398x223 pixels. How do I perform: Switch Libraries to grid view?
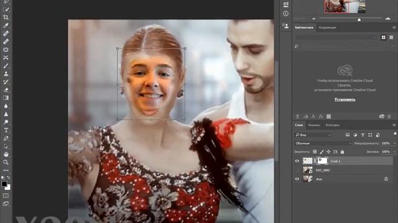384,37
